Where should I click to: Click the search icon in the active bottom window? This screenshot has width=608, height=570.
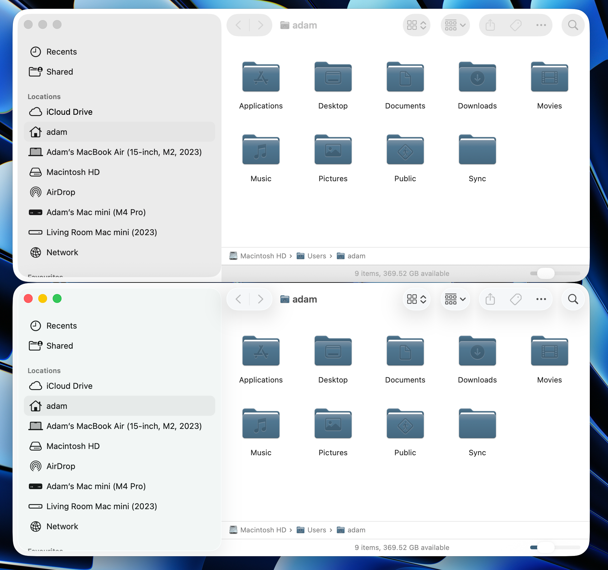click(x=573, y=299)
